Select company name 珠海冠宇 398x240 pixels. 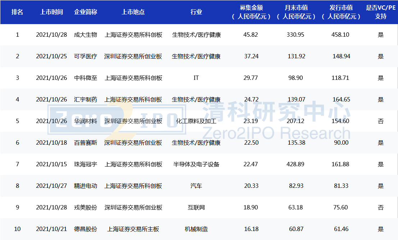point(86,164)
